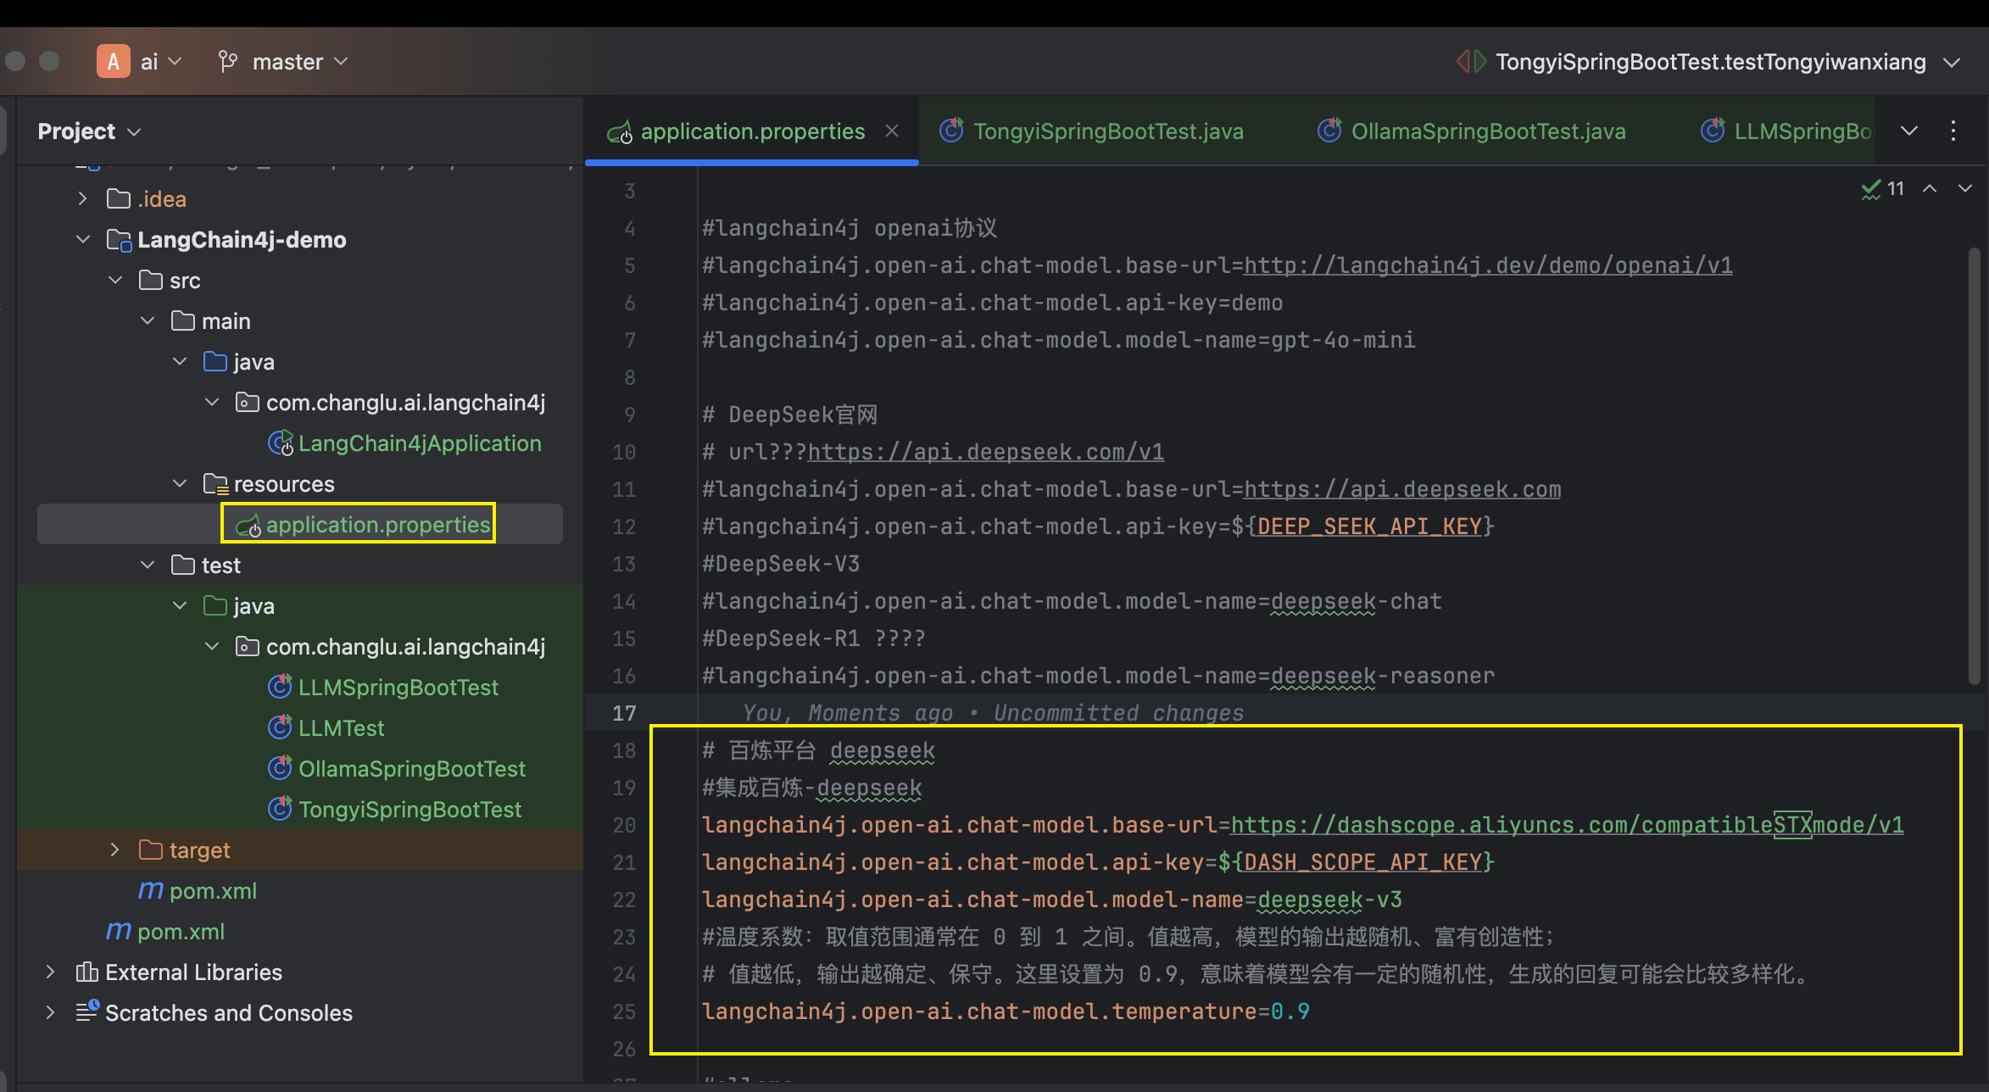Viewport: 1989px width, 1092px height.
Task: Click the git branch icon
Action: [x=227, y=62]
